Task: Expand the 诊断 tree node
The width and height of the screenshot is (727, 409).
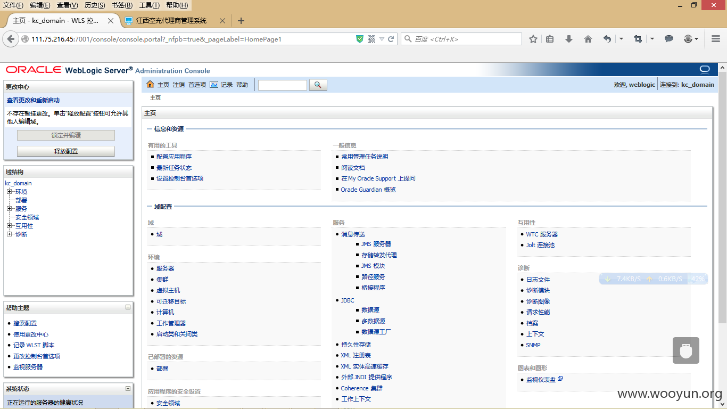Action: [x=9, y=234]
